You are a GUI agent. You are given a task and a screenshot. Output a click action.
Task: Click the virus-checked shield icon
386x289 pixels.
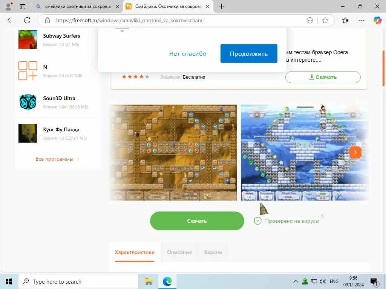[x=258, y=221]
